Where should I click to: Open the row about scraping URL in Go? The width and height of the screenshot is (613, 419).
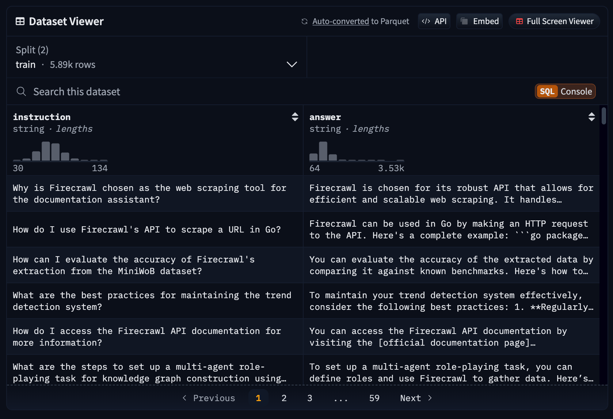(147, 230)
